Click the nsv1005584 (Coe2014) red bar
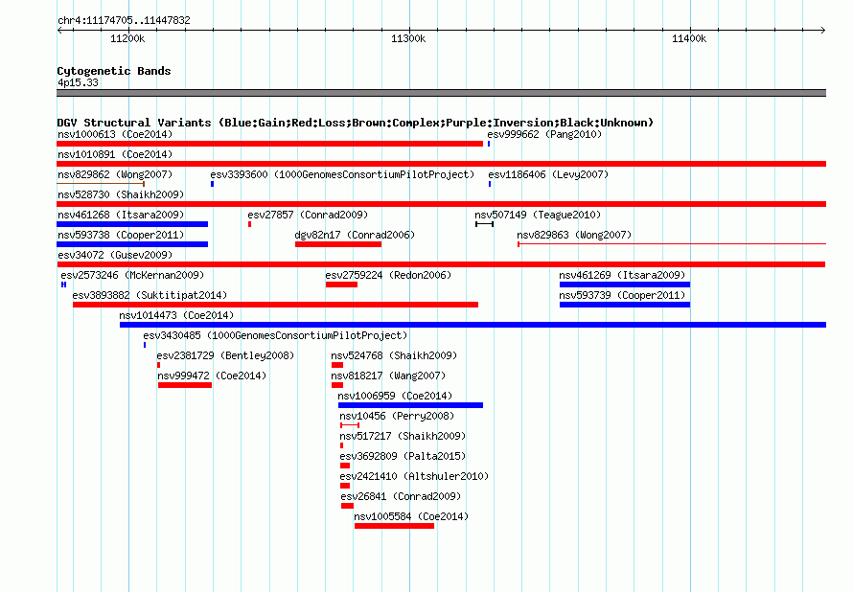 click(x=394, y=526)
